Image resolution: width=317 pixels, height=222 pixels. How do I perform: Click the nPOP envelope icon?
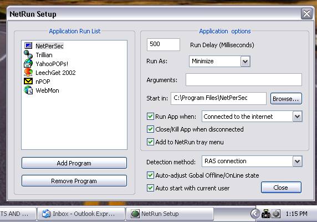[28, 81]
